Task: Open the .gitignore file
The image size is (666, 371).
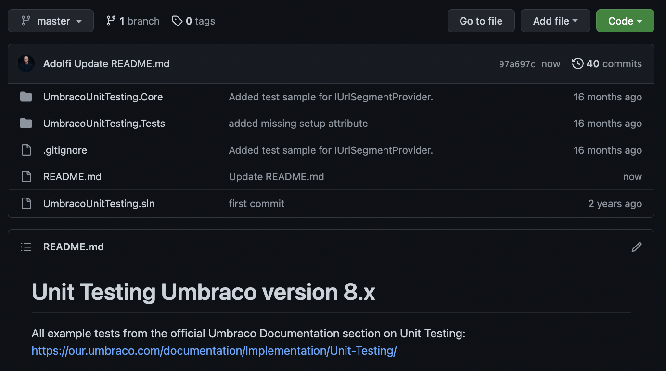Action: point(65,150)
